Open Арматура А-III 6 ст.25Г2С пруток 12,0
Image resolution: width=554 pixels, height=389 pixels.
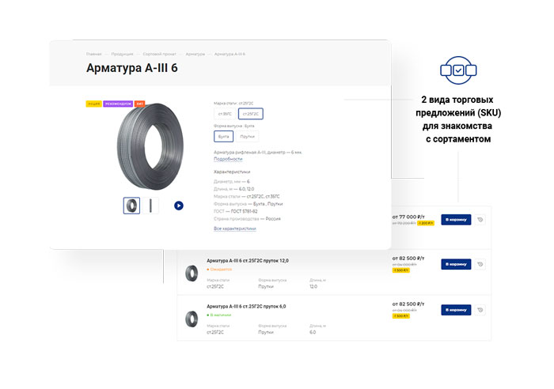(x=247, y=260)
